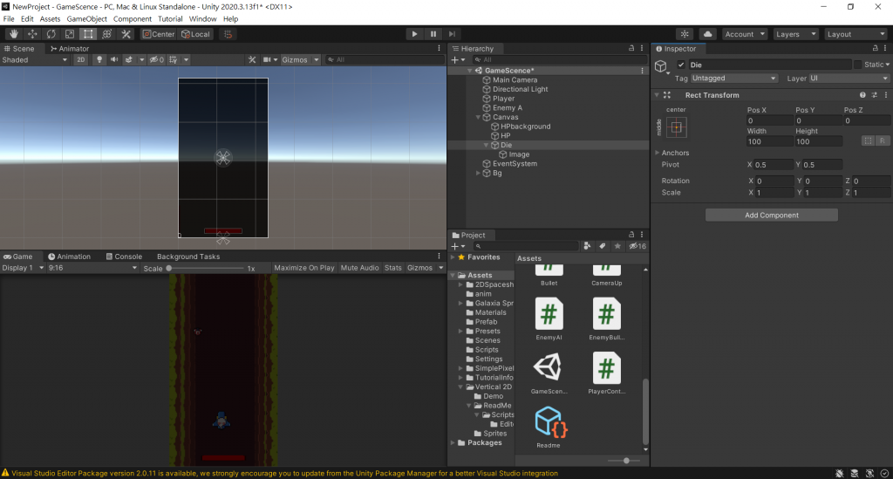Viewport: 893px width, 479px height.
Task: Open the Tag Untagged dropdown
Action: 733,78
